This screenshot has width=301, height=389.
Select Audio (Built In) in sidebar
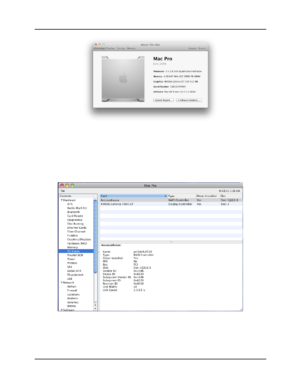pyautogui.click(x=77, y=208)
